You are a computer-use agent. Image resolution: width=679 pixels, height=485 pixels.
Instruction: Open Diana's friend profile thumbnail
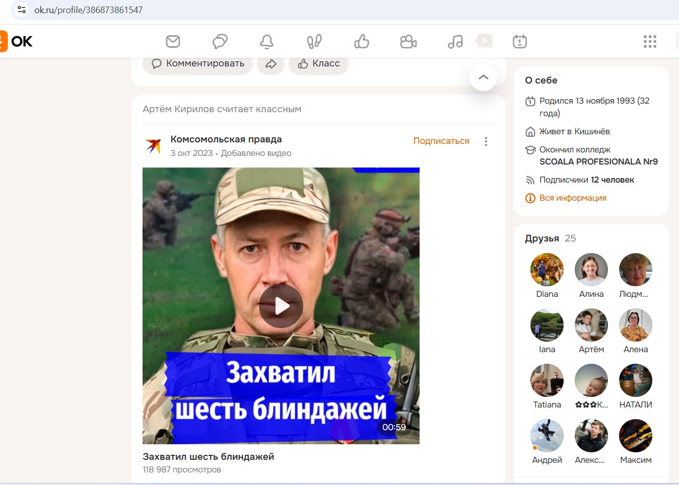(547, 269)
